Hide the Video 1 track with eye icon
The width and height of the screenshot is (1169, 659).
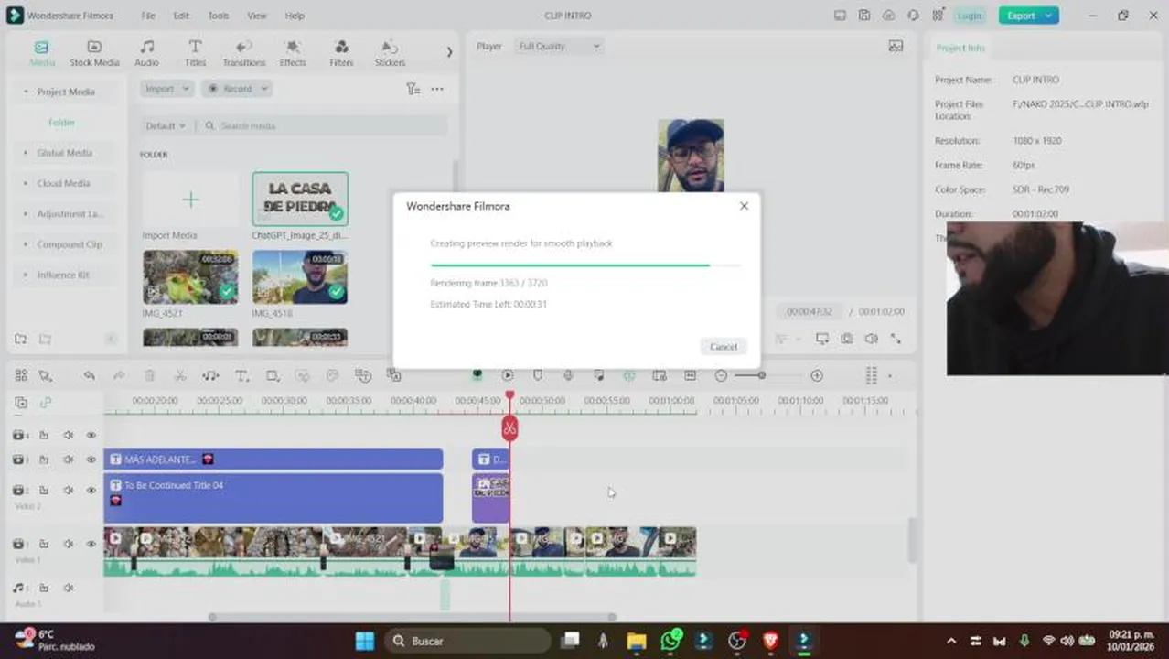click(x=91, y=544)
